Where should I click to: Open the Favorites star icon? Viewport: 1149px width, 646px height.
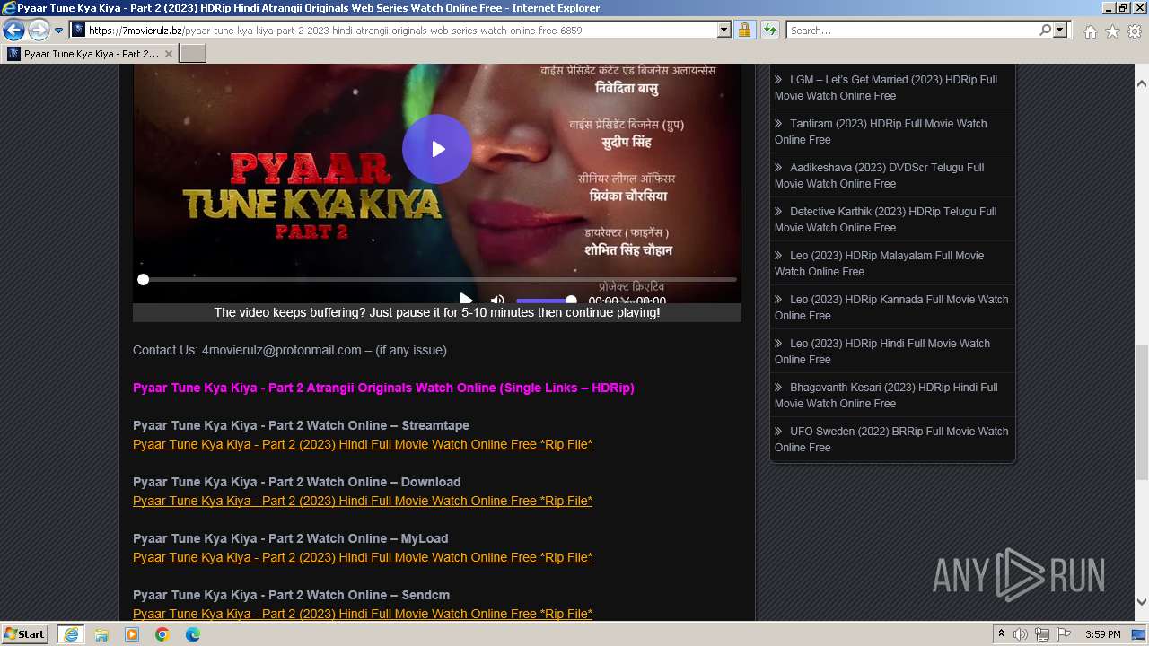pos(1112,31)
